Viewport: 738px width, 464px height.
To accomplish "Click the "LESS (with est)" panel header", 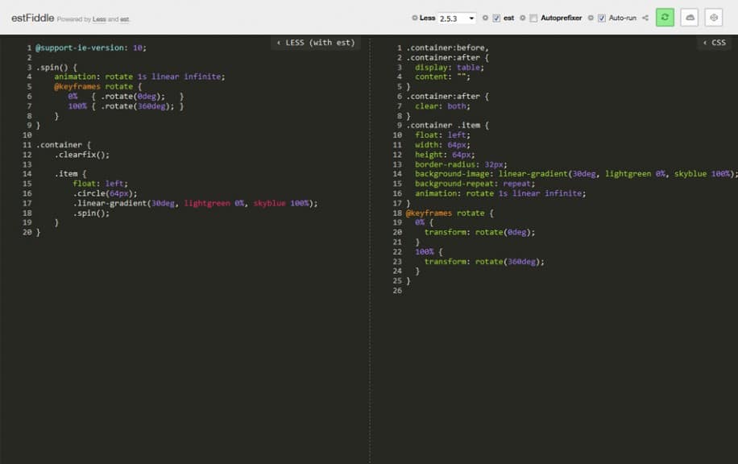I will point(318,43).
